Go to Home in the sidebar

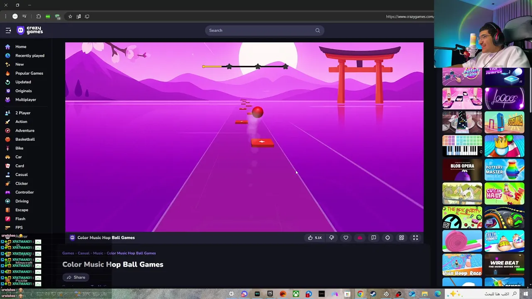coord(21,47)
